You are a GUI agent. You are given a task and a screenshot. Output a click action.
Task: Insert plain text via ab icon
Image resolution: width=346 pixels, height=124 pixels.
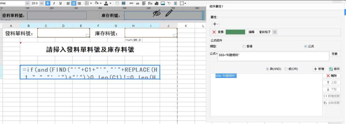(137, 3)
